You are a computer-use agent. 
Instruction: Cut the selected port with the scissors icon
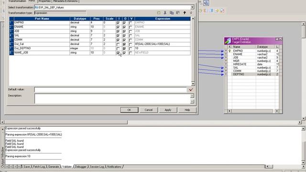pyautogui.click(x=165, y=13)
